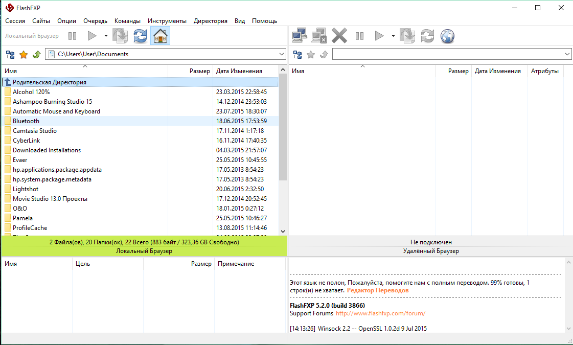
Task: Click local list scroll down arrow
Action: [283, 231]
